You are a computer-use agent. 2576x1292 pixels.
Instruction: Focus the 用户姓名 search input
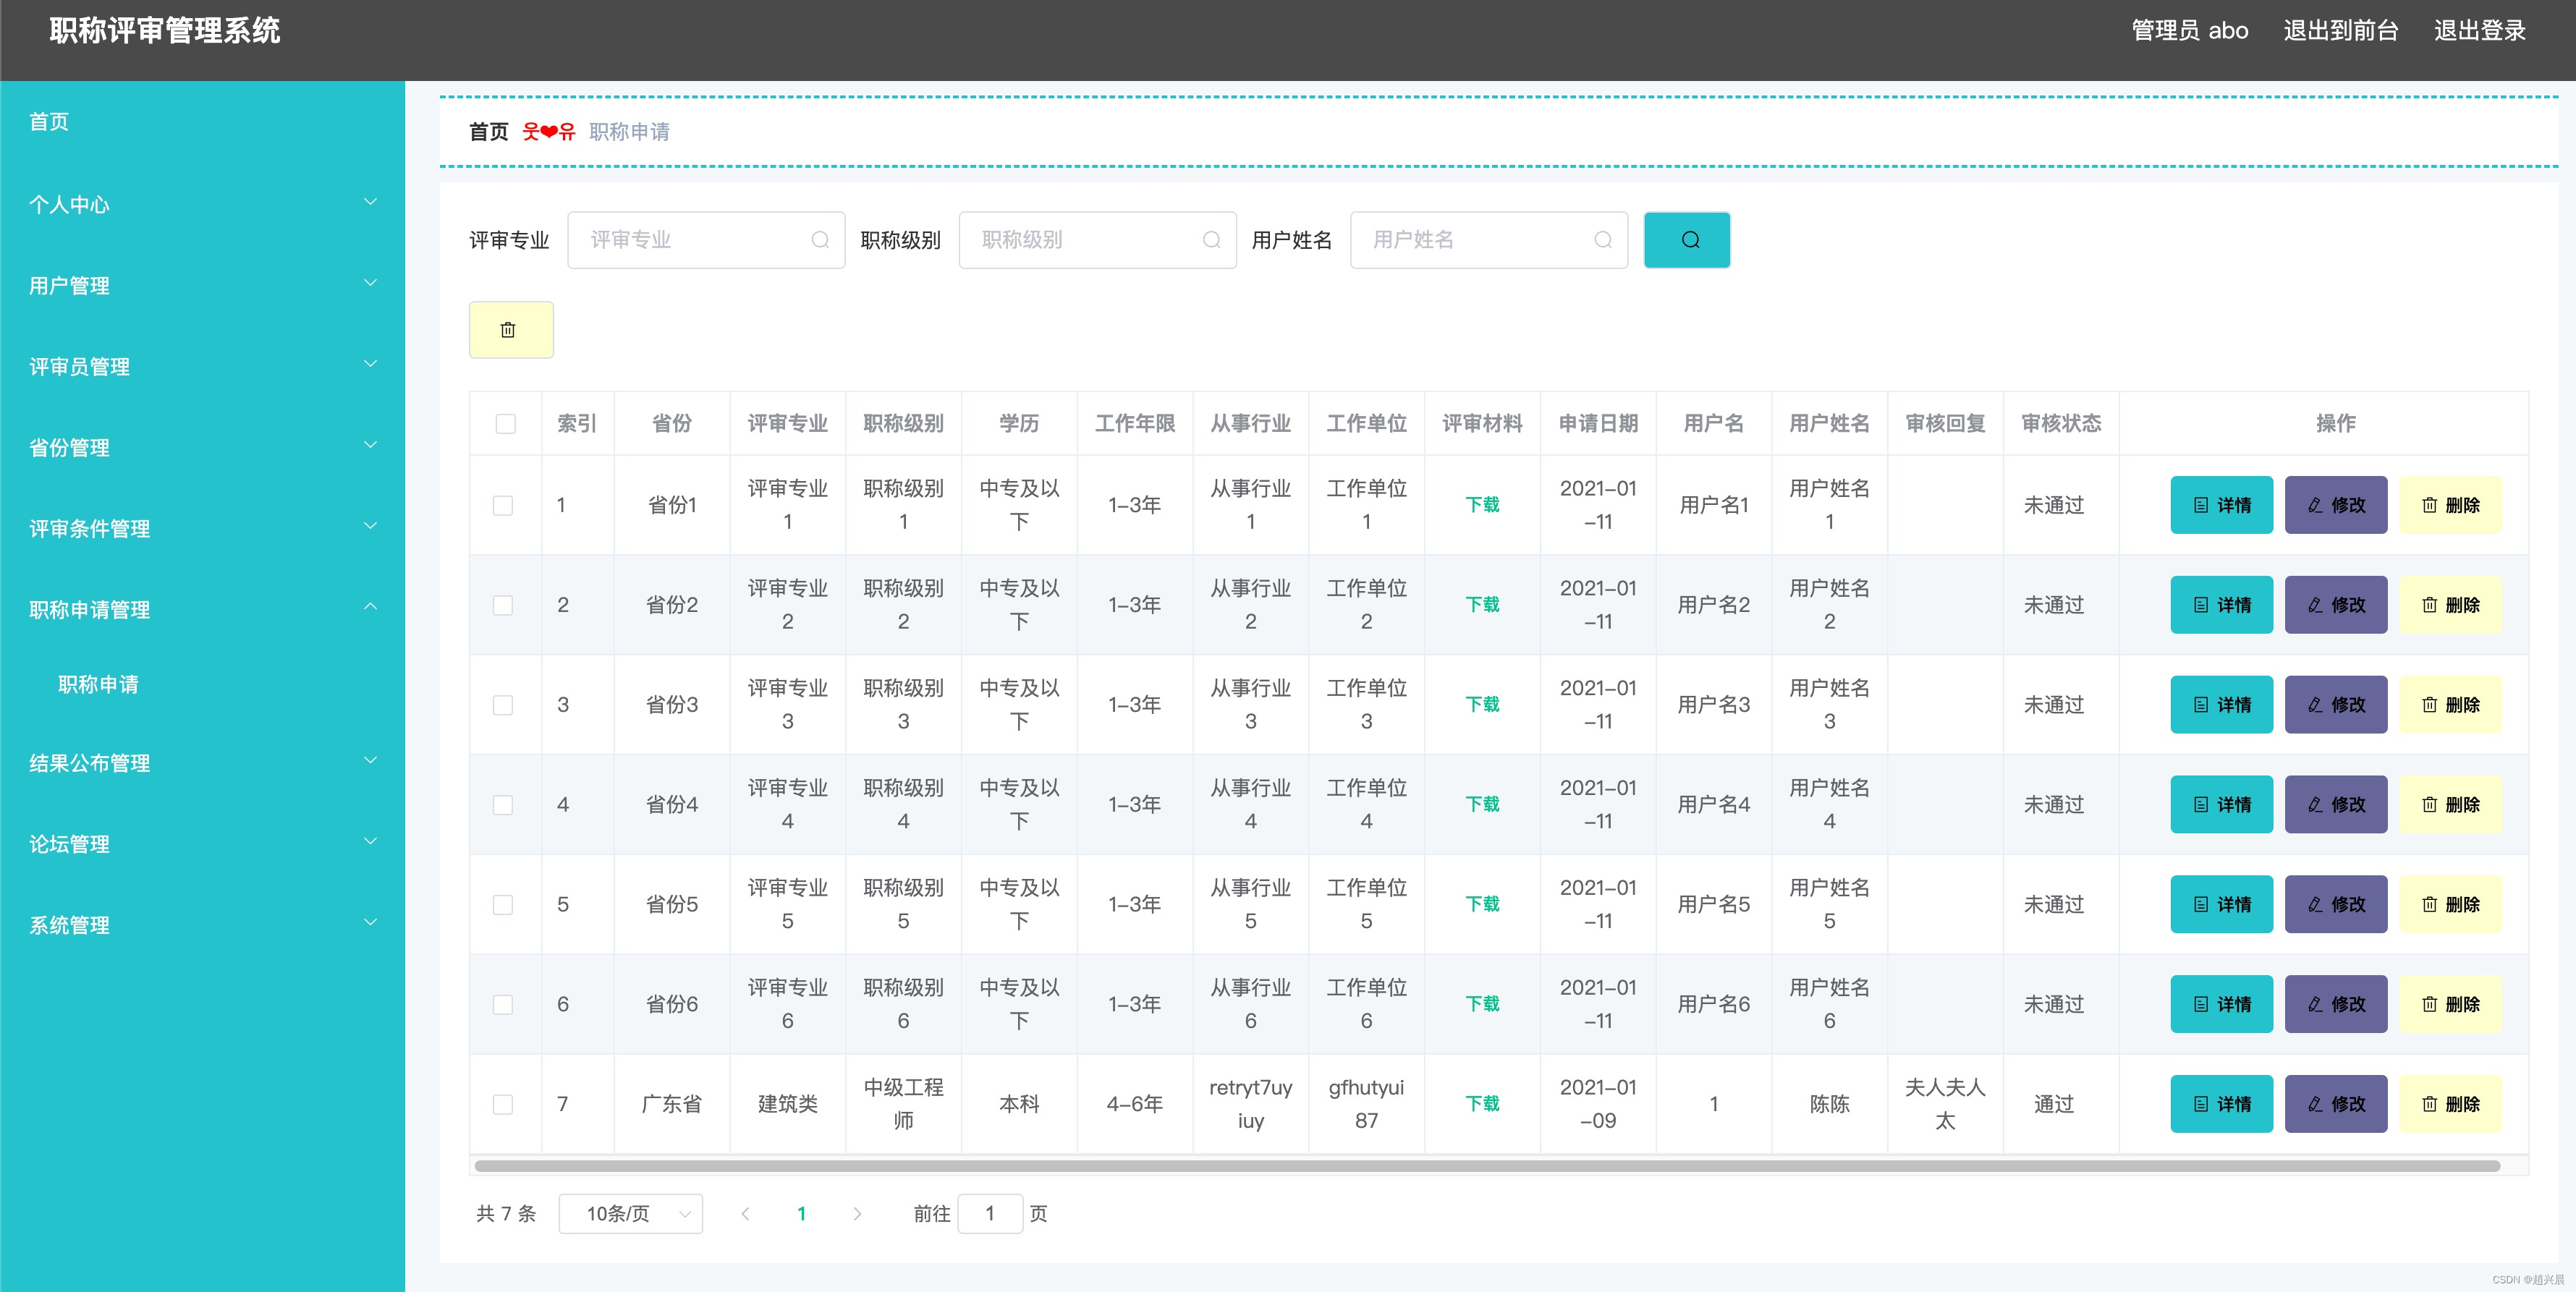[x=1489, y=240]
